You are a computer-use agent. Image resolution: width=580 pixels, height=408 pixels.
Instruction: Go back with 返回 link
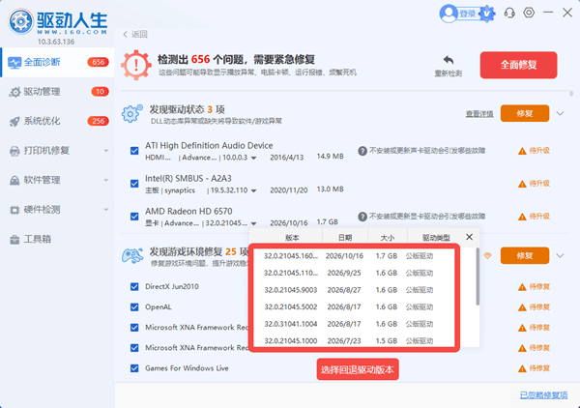pyautogui.click(x=135, y=35)
